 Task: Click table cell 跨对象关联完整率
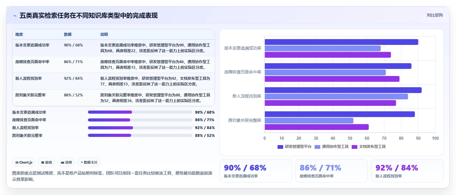coord(30,95)
